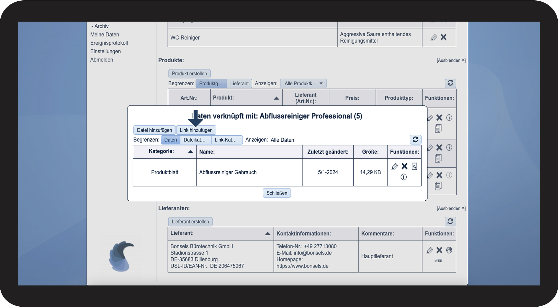Switch filter to Dateikat... option
The image size is (558, 307).
195,140
